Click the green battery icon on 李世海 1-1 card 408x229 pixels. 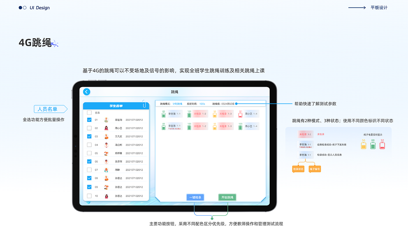pos(164,114)
